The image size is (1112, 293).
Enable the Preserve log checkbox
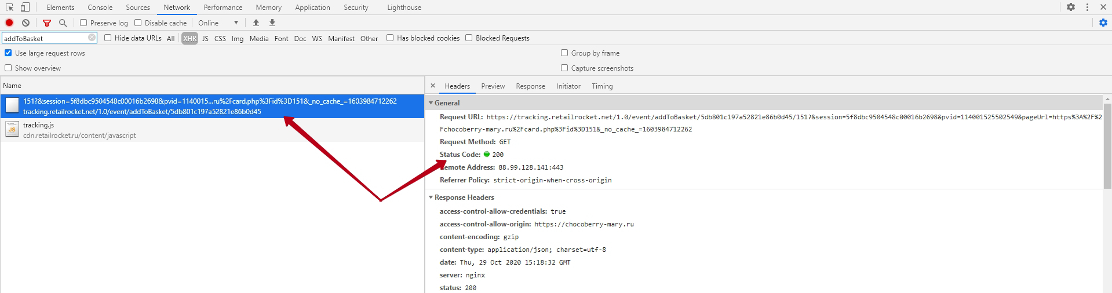click(83, 23)
